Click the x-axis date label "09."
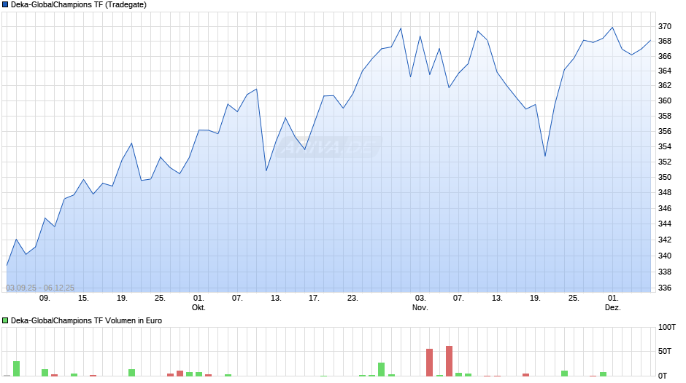 tap(45, 299)
